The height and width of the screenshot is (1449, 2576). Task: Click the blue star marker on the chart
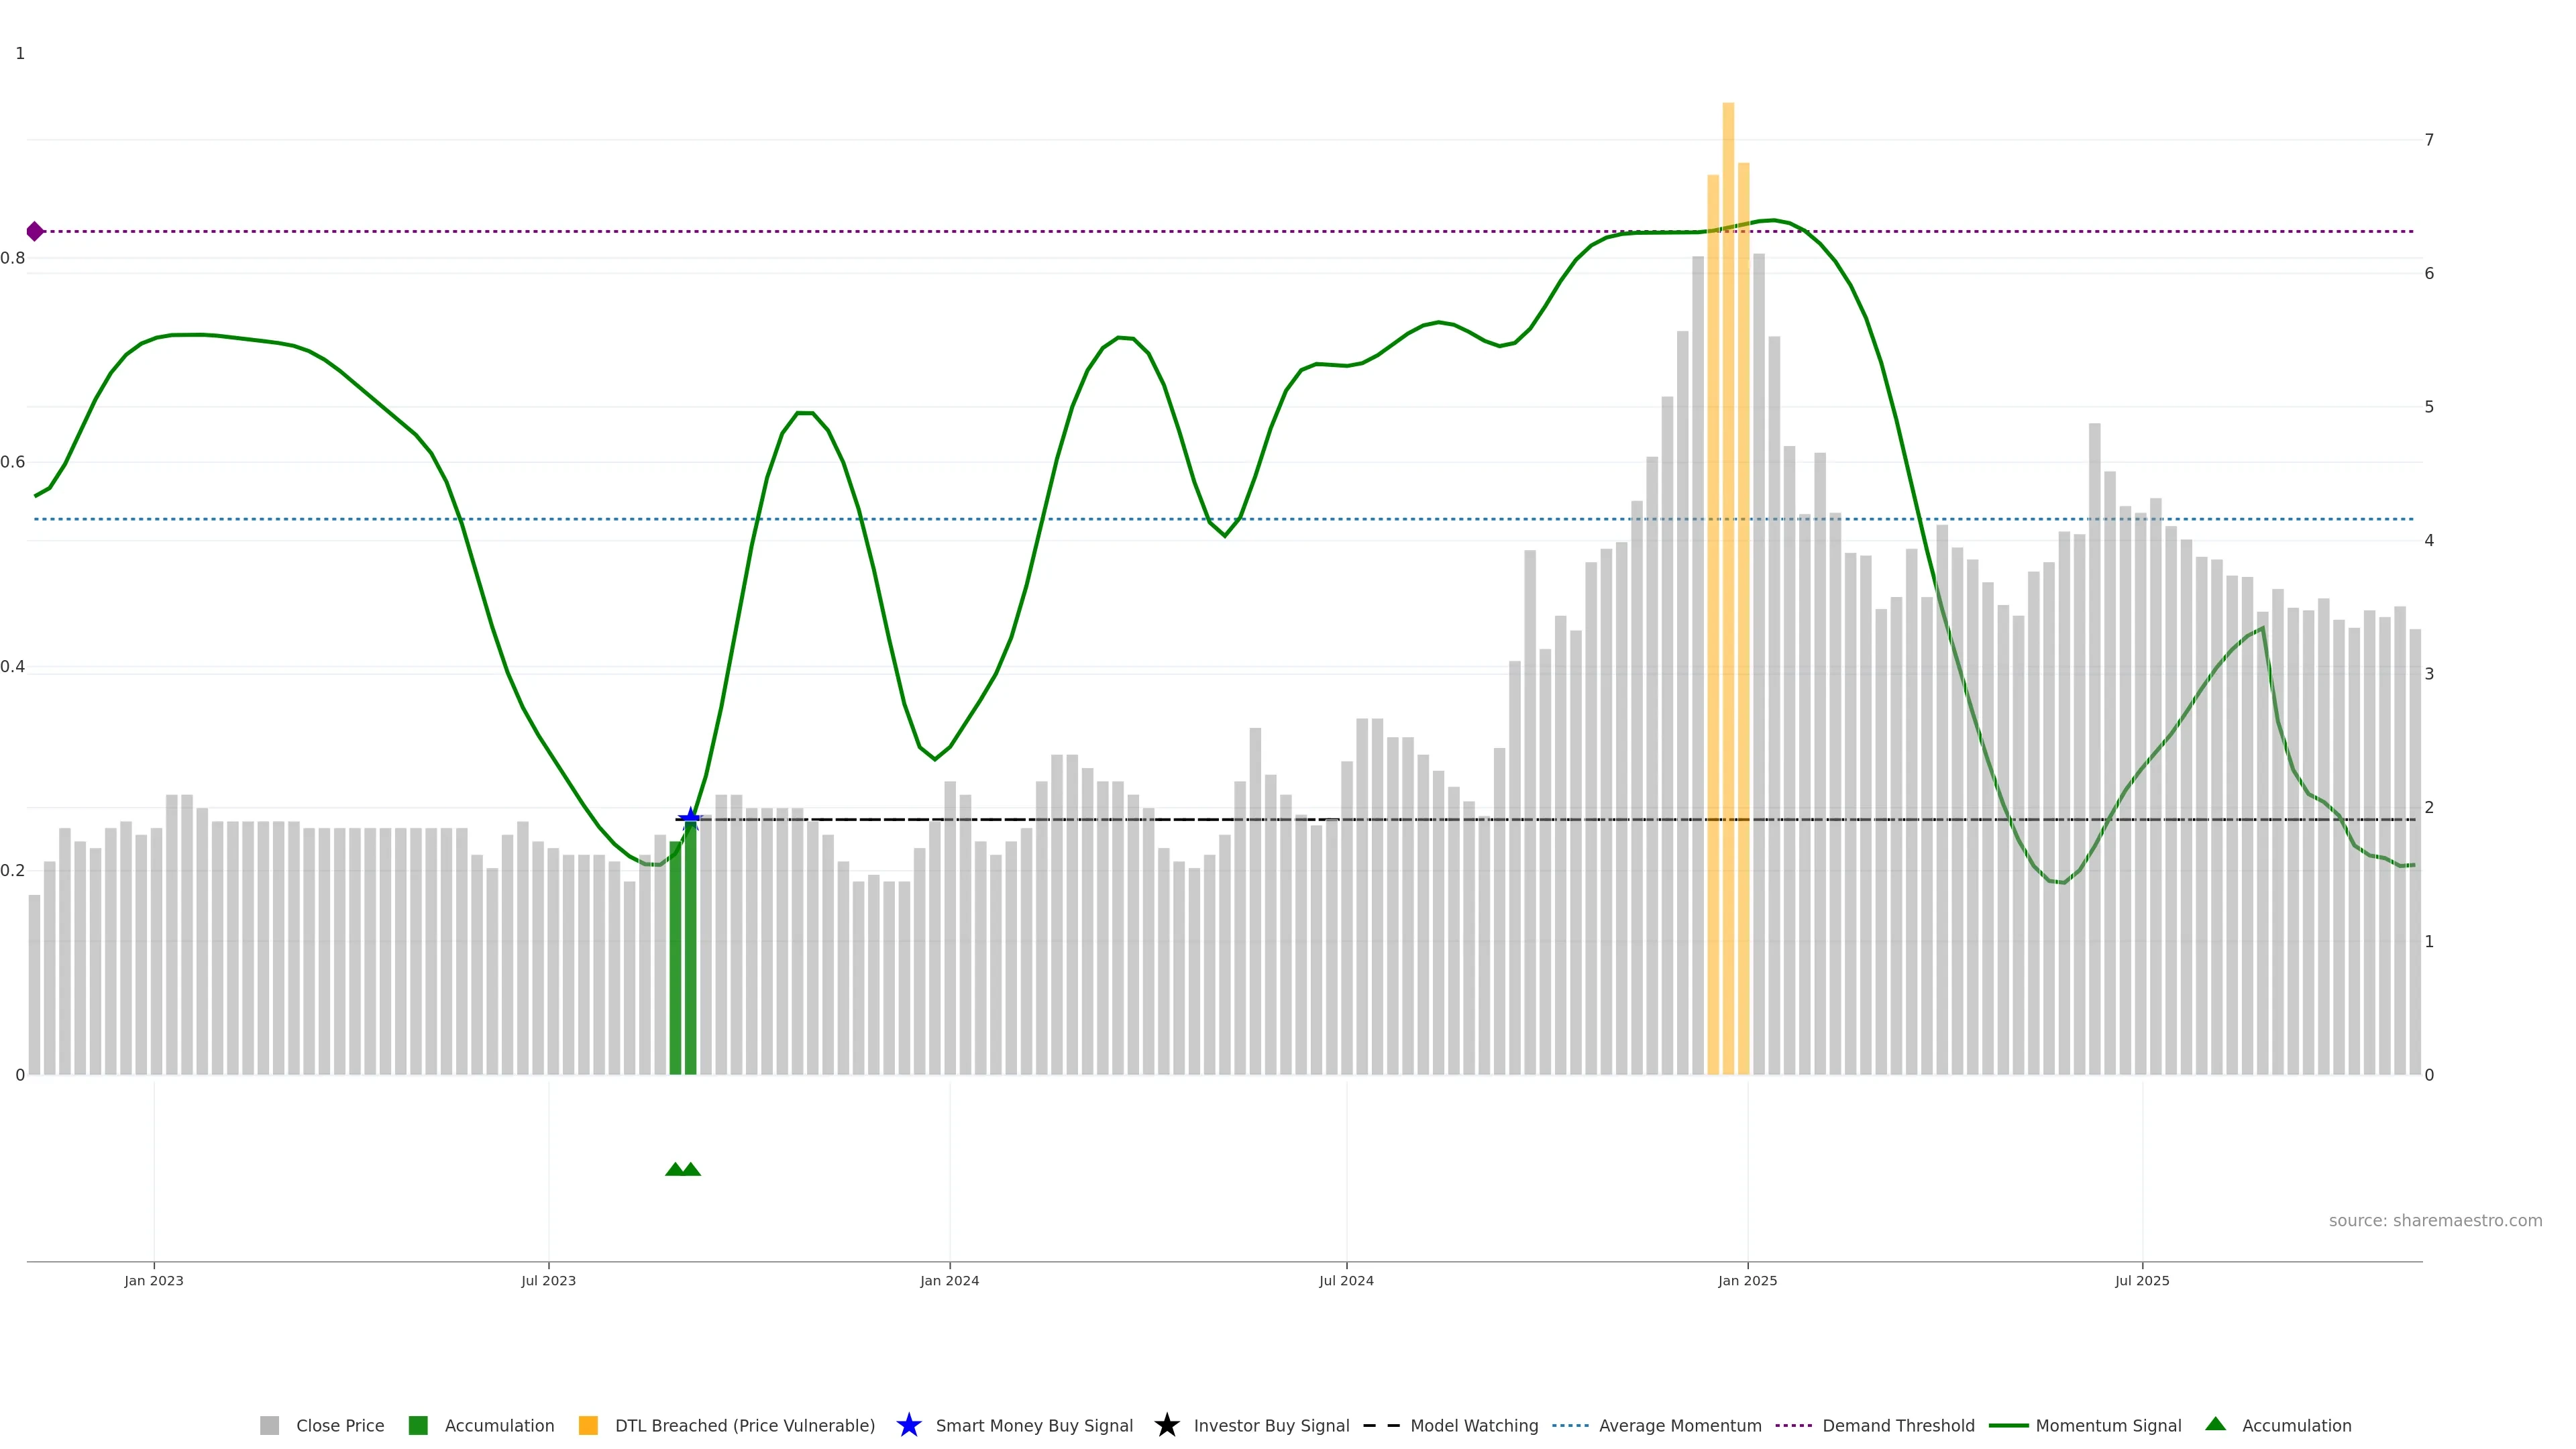[690, 819]
